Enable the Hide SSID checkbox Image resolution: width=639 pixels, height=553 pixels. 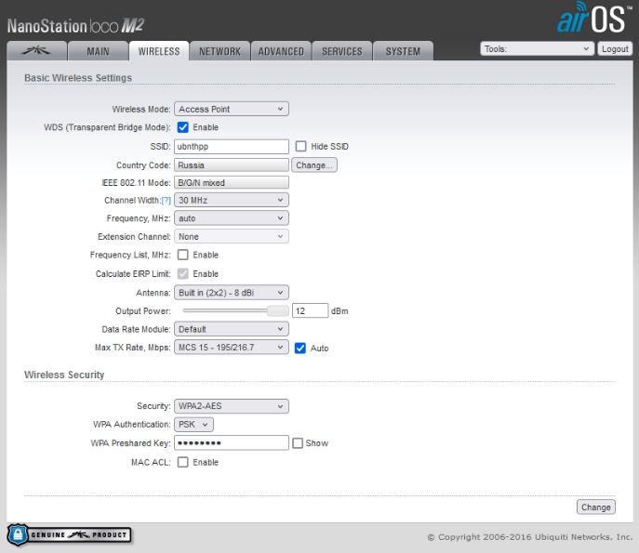(x=300, y=146)
